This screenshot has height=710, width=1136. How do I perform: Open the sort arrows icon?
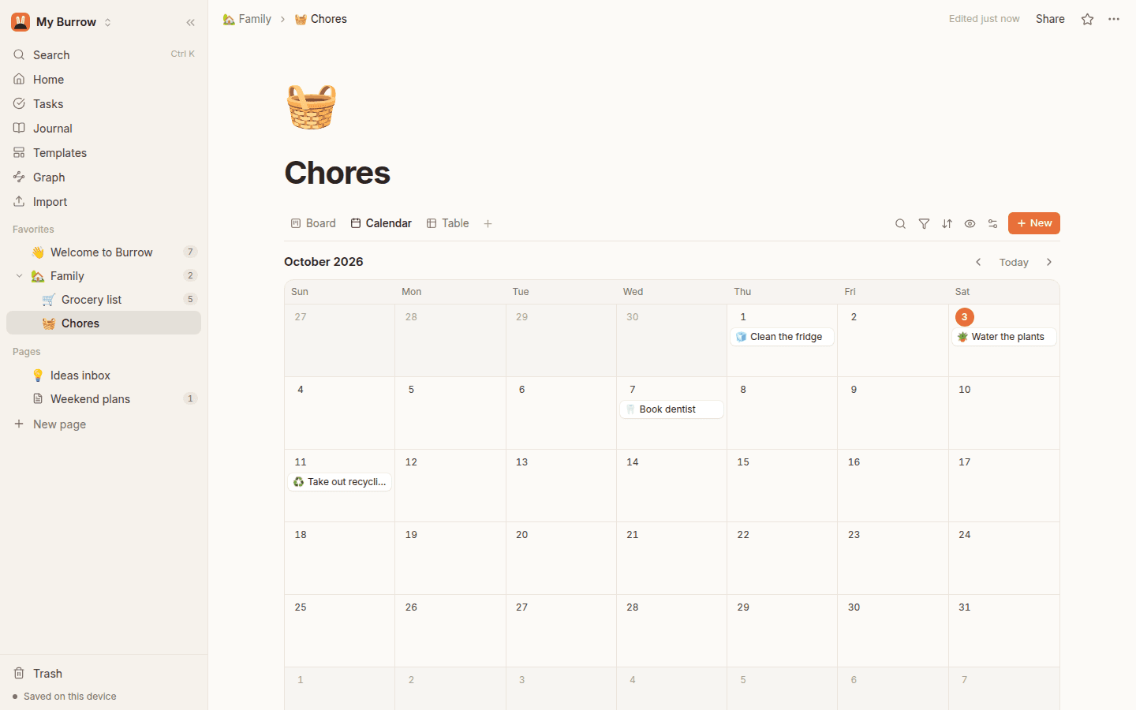947,223
